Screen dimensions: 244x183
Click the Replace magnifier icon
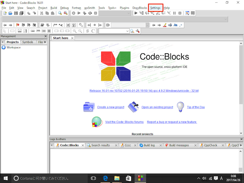click(x=66, y=13)
